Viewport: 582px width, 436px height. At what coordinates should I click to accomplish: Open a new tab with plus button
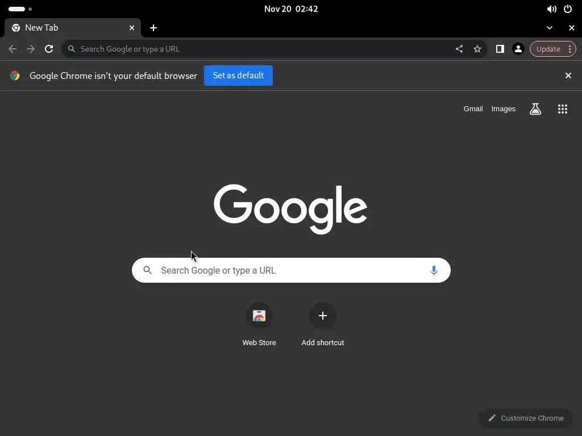coord(153,28)
